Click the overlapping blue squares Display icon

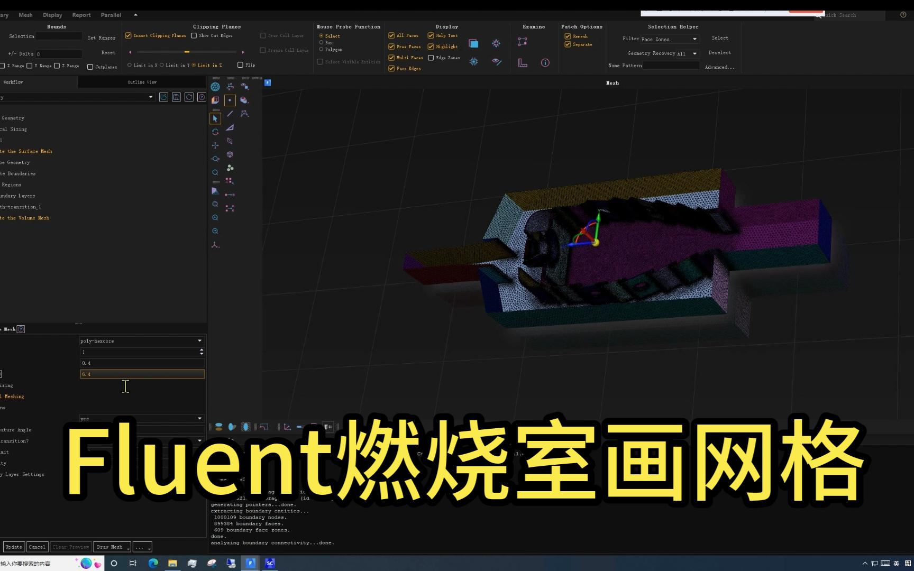tap(473, 43)
